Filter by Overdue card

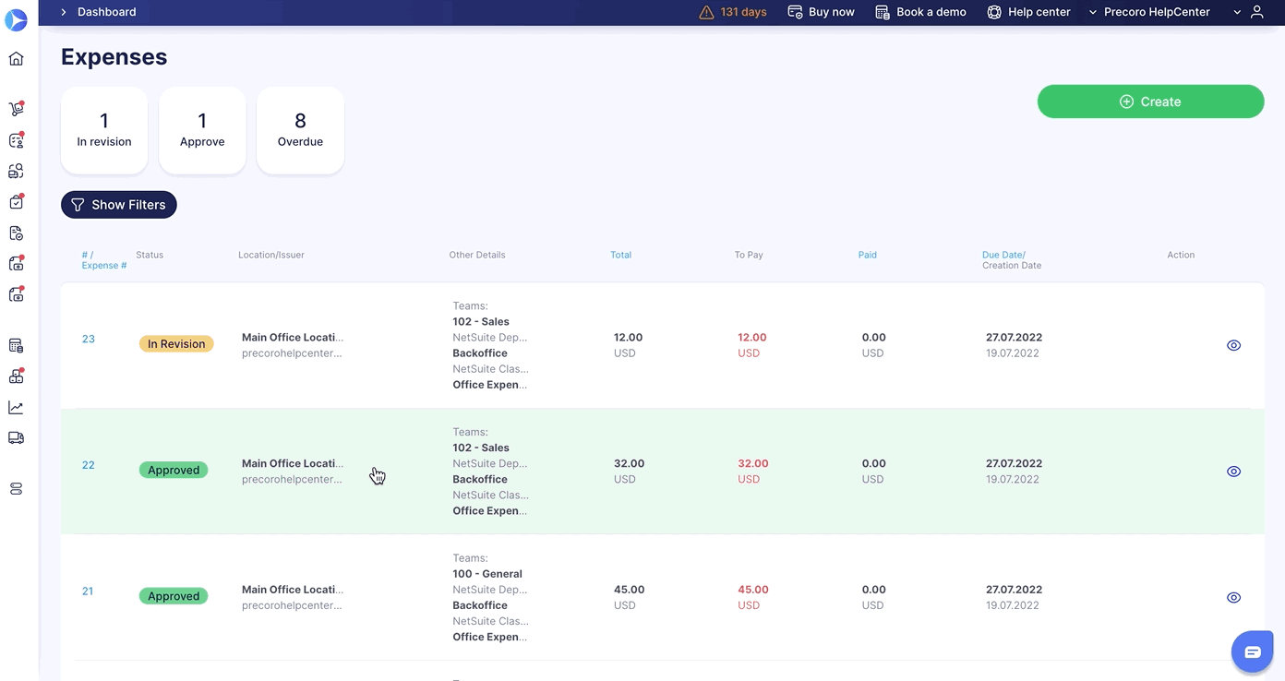click(x=300, y=130)
